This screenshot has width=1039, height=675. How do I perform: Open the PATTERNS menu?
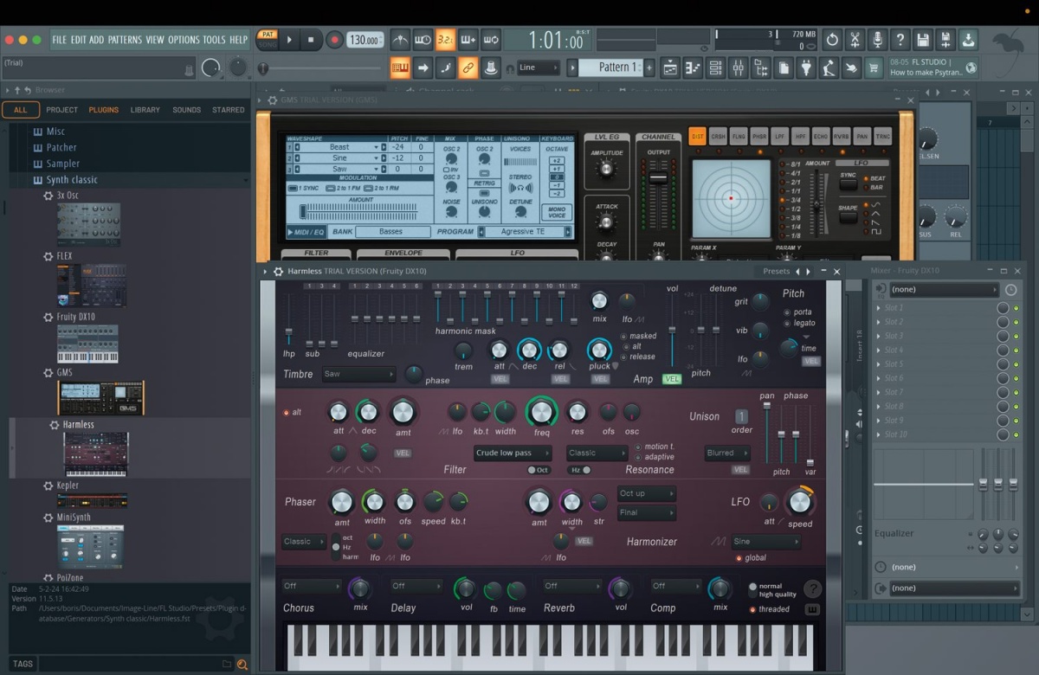tap(125, 40)
